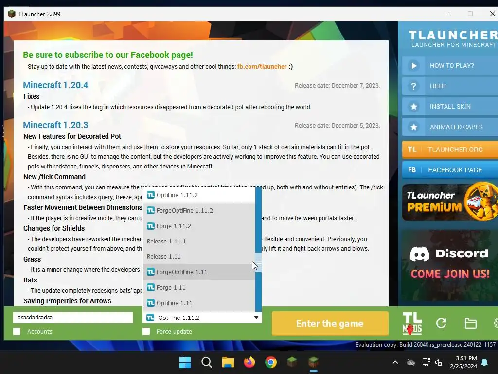Launch Chrome from taskbar
Viewport: 498px width, 374px height.
(x=271, y=362)
